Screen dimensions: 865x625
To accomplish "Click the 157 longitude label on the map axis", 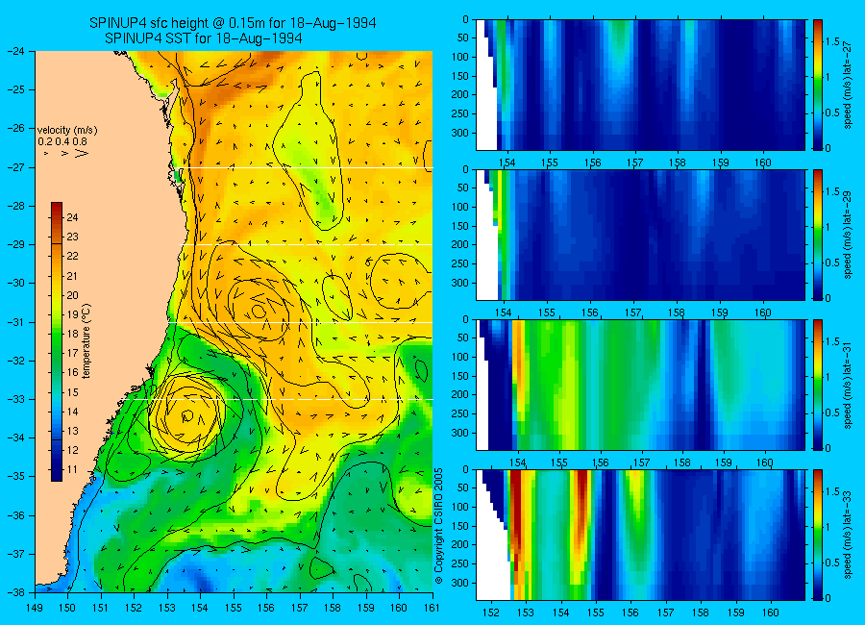I will click(x=300, y=608).
